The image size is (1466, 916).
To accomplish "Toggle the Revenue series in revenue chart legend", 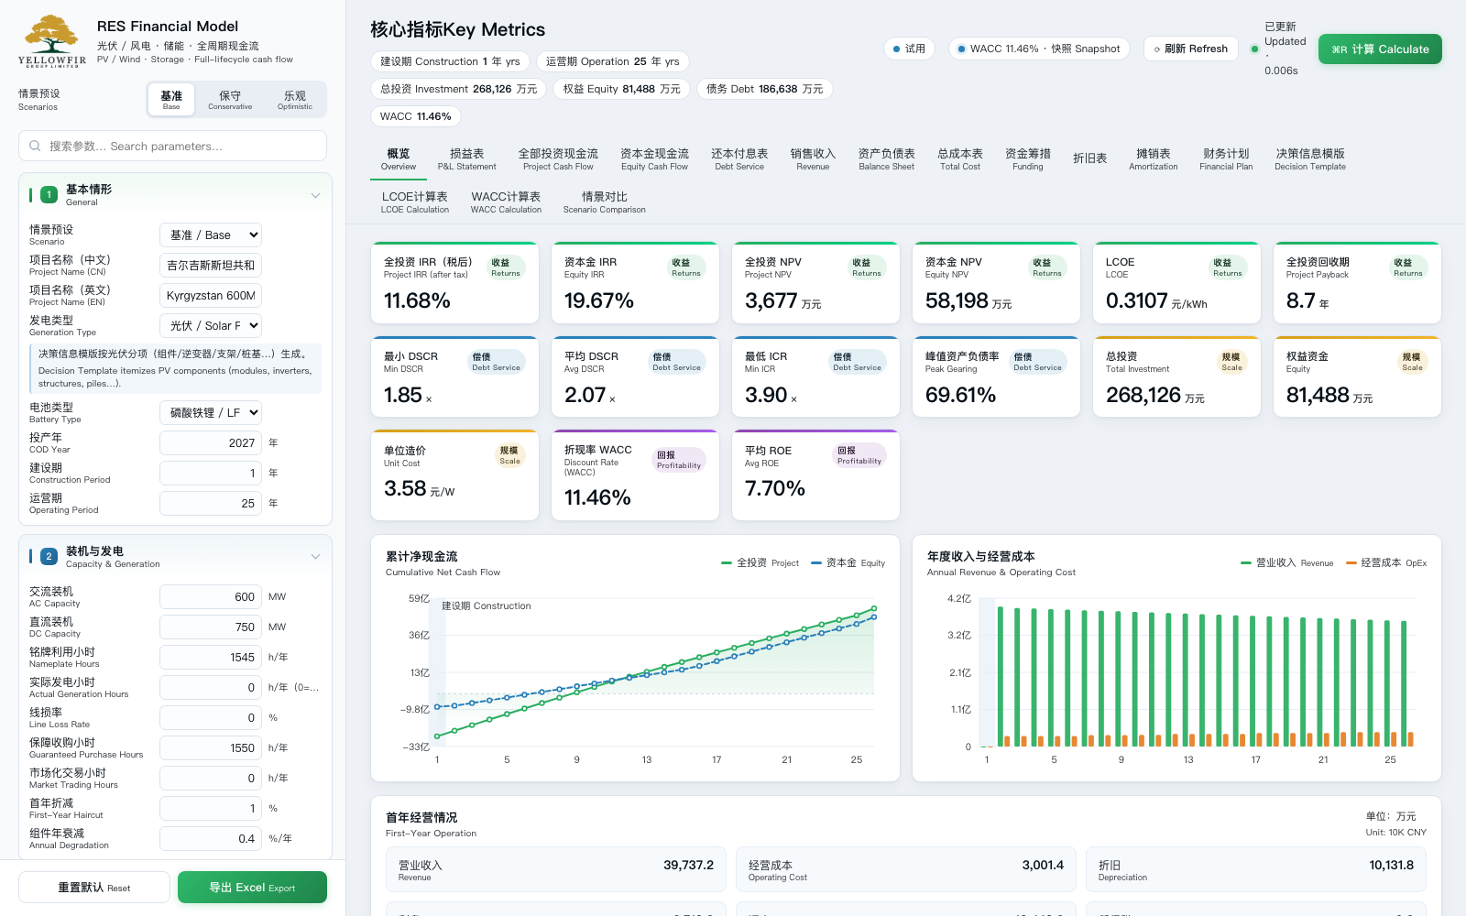I will [1286, 563].
